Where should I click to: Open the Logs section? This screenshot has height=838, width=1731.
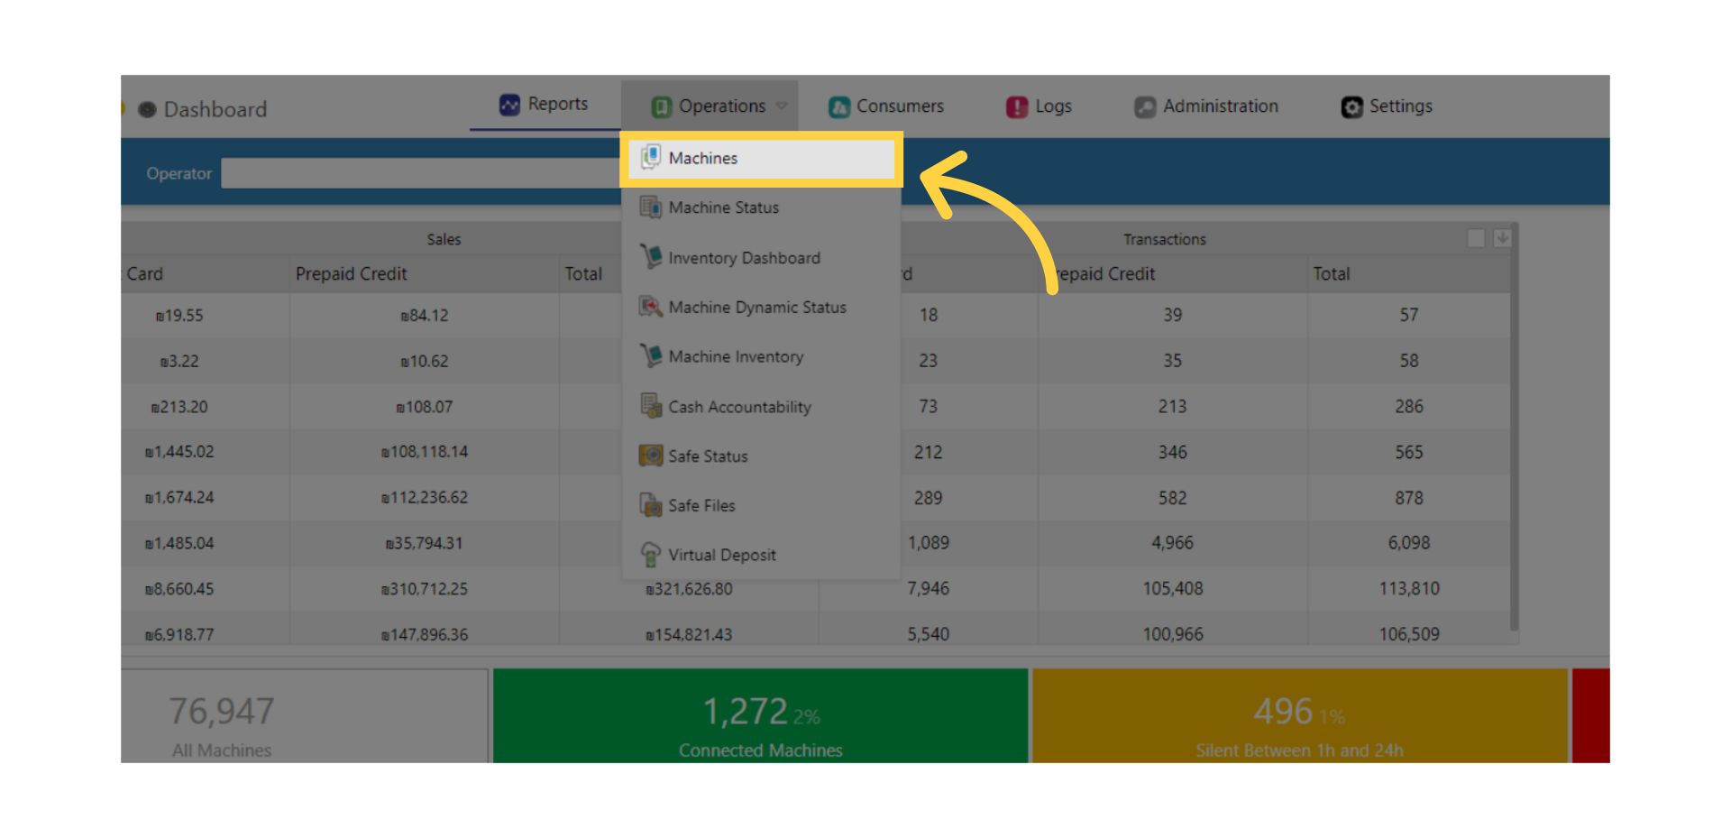pyautogui.click(x=1039, y=106)
